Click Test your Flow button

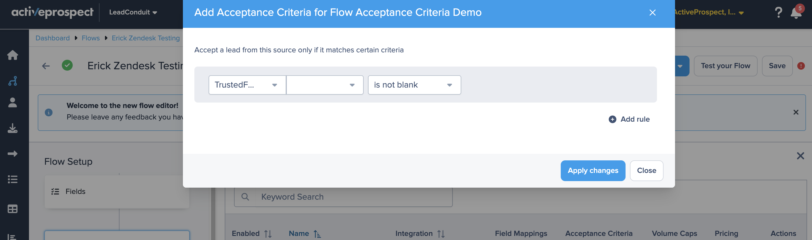tap(725, 66)
